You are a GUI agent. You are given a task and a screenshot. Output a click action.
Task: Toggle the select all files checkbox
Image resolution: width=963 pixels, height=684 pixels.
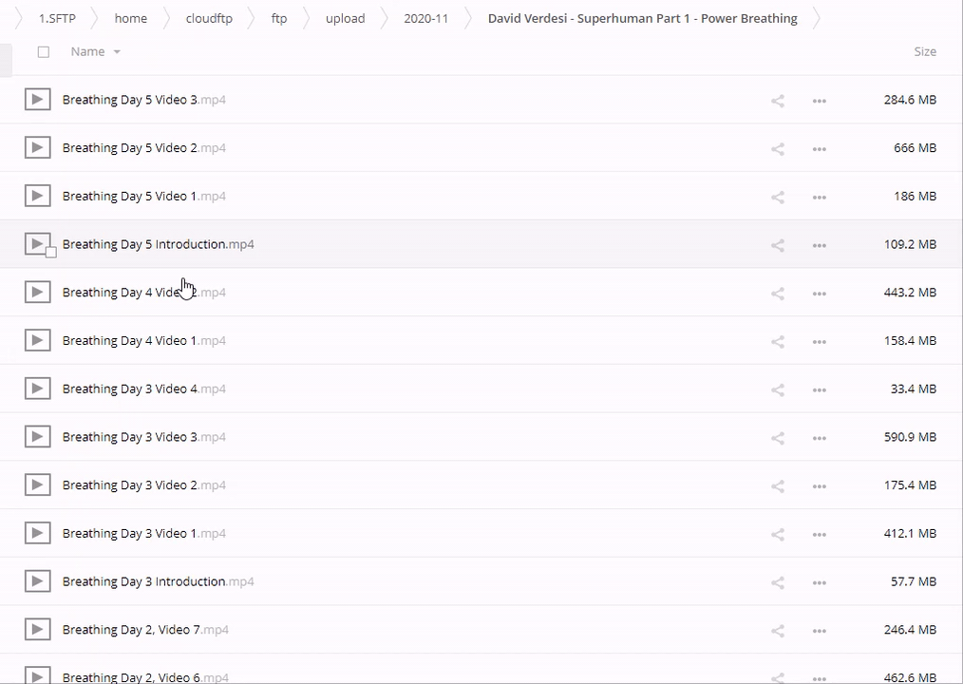(44, 52)
